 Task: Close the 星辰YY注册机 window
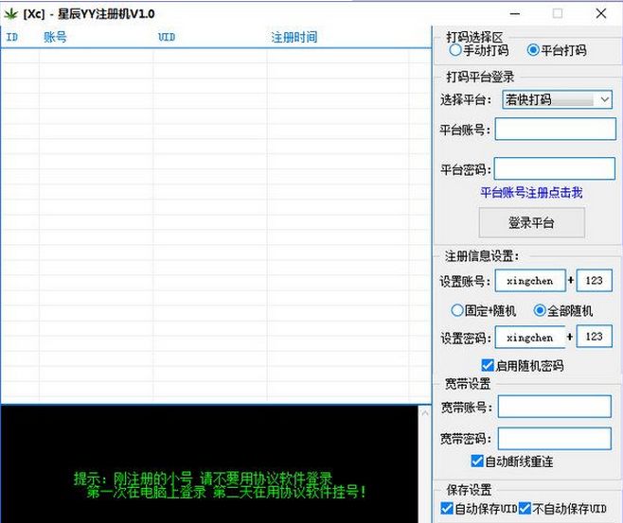point(601,14)
